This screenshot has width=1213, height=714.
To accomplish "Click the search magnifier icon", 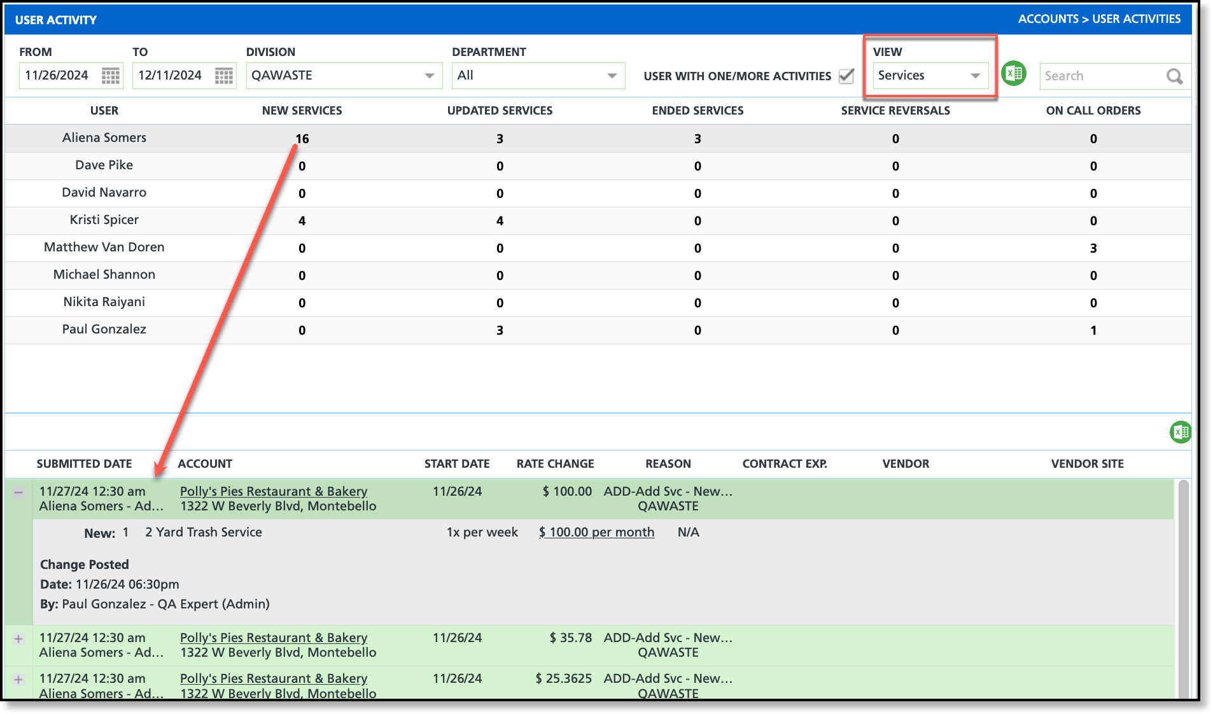I will pos(1174,76).
